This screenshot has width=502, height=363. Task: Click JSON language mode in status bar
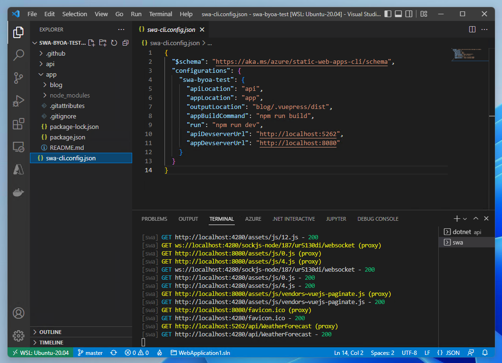[x=448, y=353]
